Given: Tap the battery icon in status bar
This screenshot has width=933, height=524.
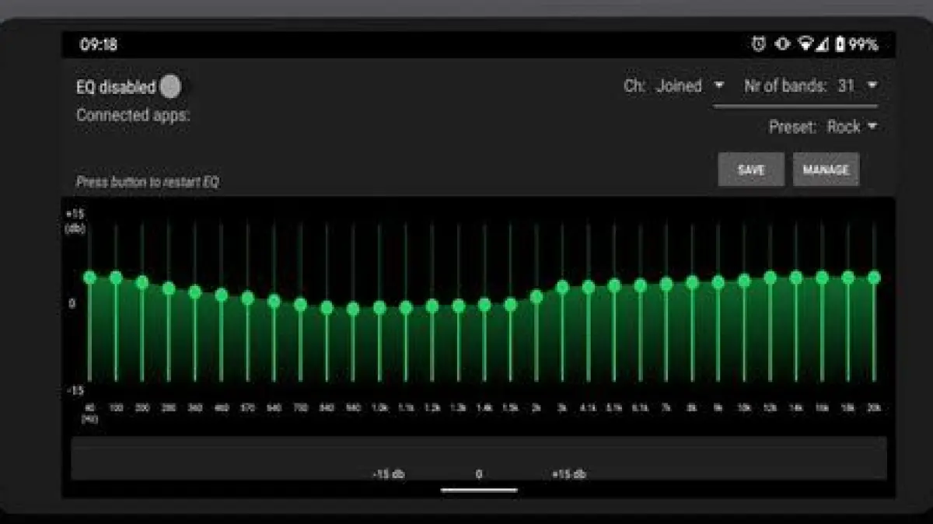Looking at the screenshot, I should 840,44.
